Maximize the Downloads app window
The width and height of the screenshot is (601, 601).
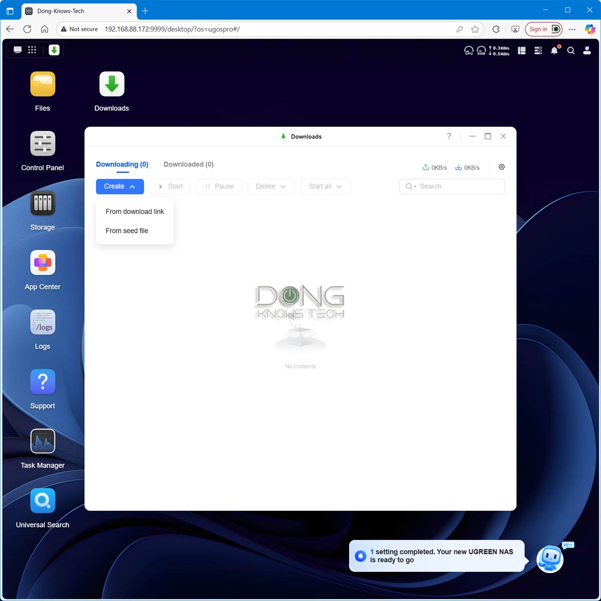click(x=488, y=136)
